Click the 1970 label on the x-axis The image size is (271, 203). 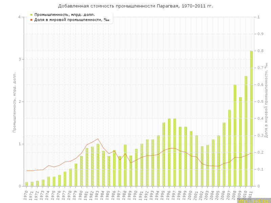click(x=26, y=195)
